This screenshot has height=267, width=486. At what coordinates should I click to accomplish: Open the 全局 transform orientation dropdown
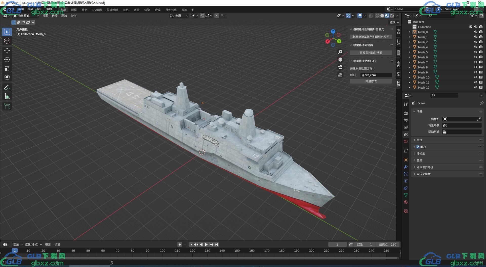click(x=179, y=16)
